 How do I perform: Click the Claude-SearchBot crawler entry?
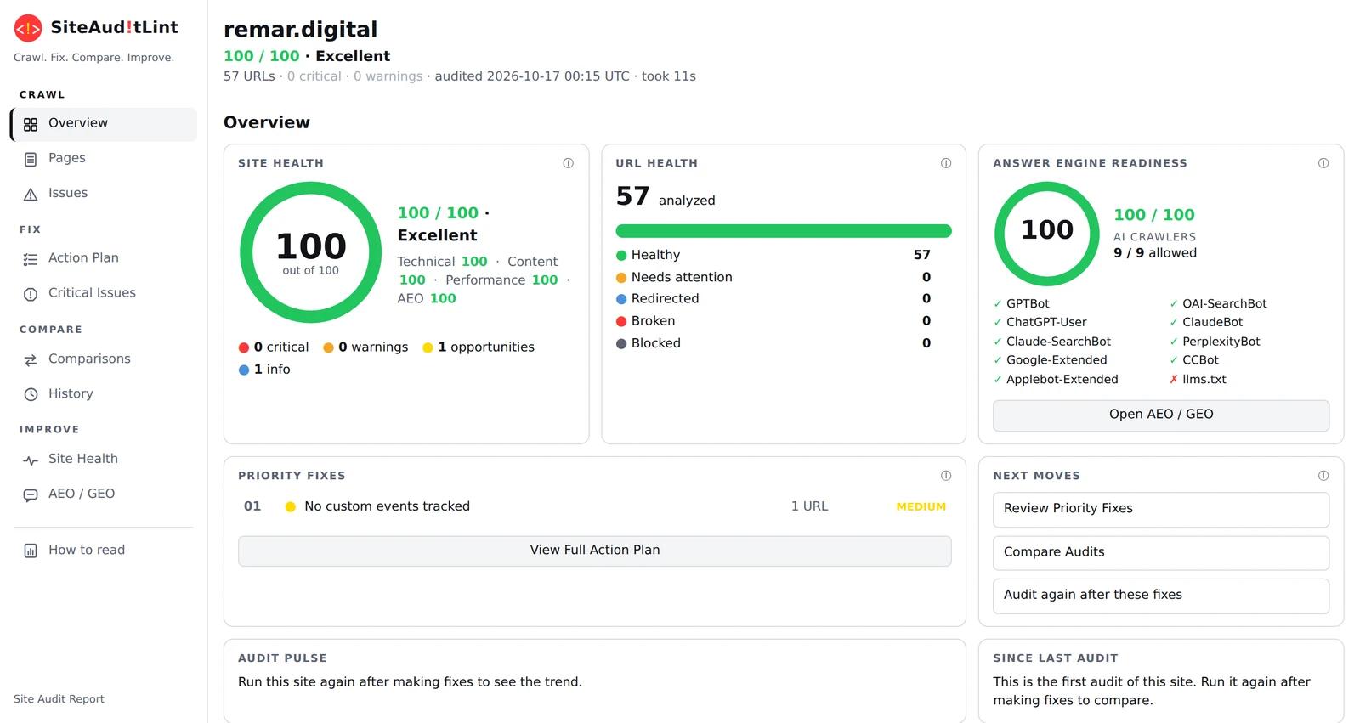coord(1052,342)
